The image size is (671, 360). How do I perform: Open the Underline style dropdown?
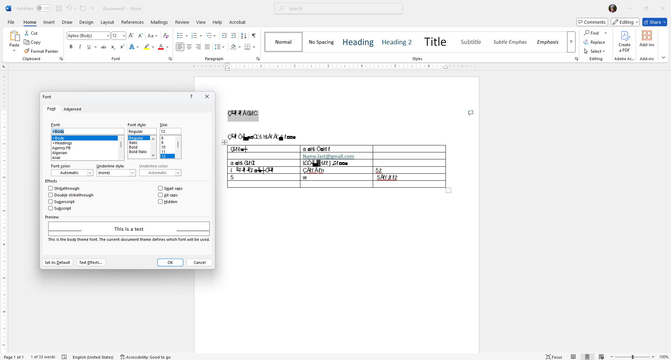(132, 173)
